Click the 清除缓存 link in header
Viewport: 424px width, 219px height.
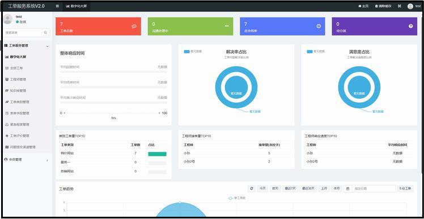pyautogui.click(x=383, y=6)
